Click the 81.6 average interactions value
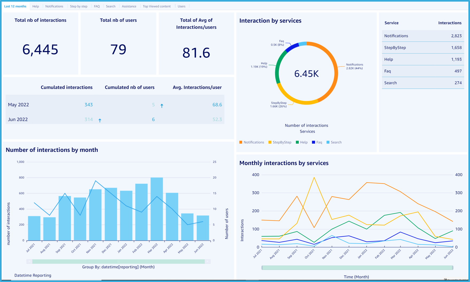The width and height of the screenshot is (470, 282). tap(196, 53)
